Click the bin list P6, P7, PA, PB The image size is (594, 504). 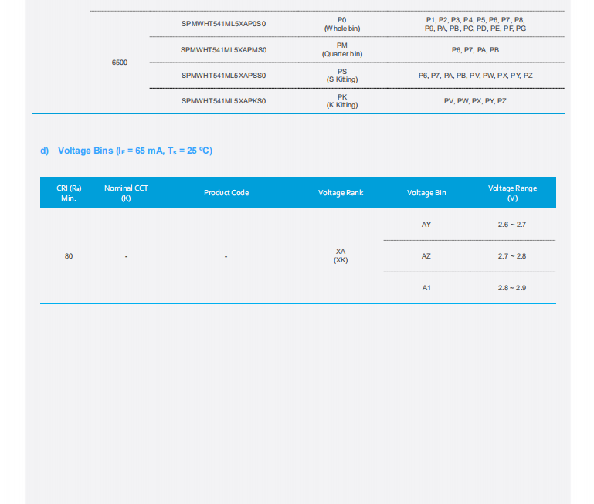(475, 50)
